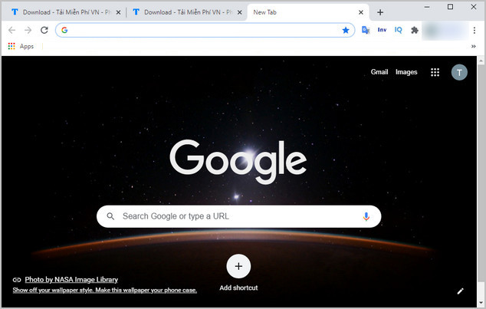Close the second Download tab

tap(239, 12)
